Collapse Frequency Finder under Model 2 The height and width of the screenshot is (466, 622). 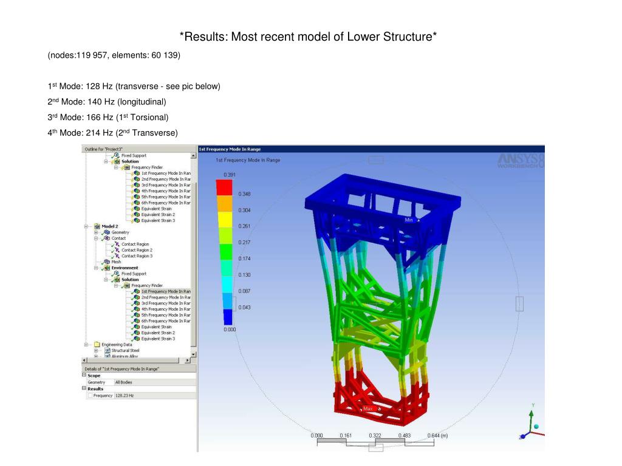coord(116,285)
